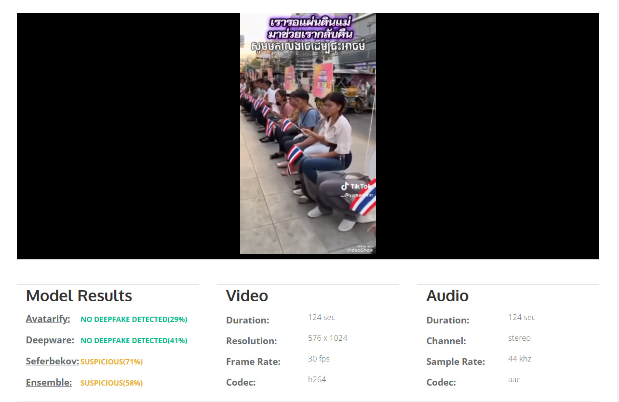Click the Model Results heading
The width and height of the screenshot is (619, 402).
coord(79,296)
